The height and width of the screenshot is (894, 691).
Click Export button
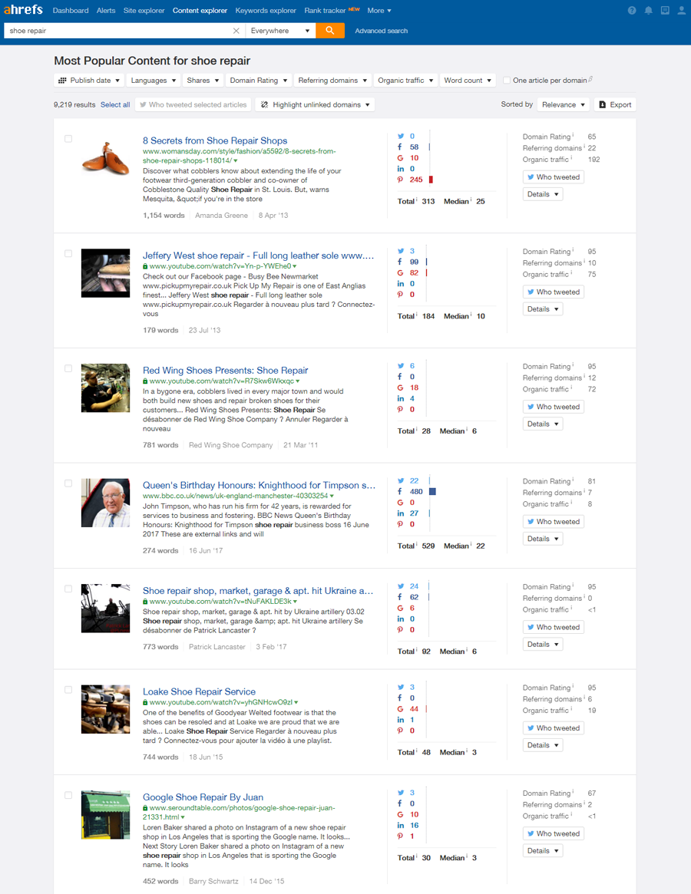(x=615, y=105)
